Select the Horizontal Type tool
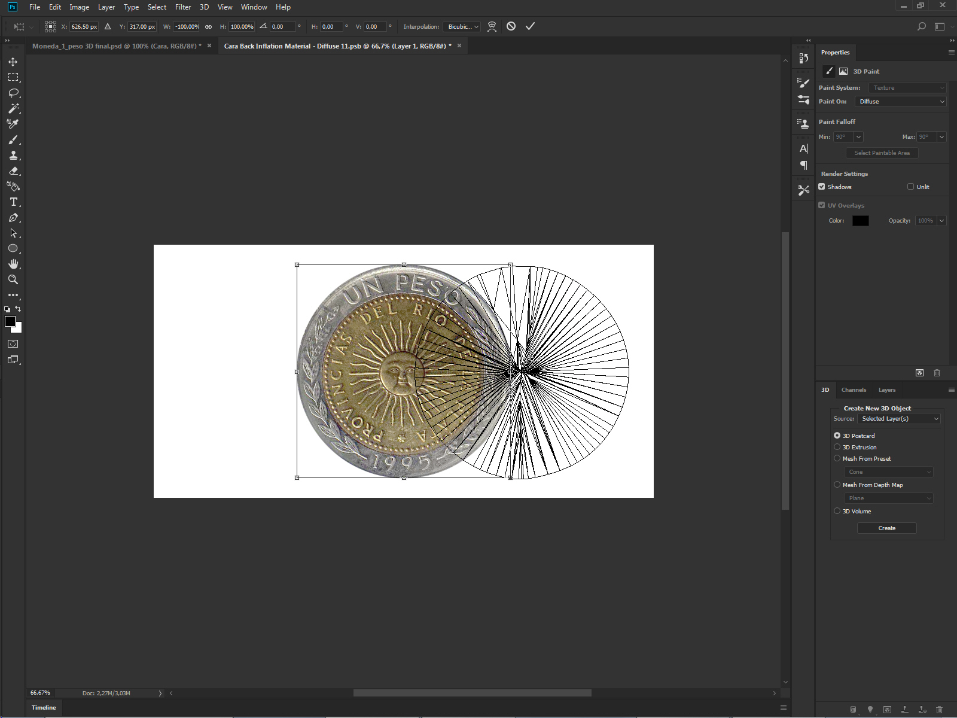The height and width of the screenshot is (718, 957). (x=13, y=202)
